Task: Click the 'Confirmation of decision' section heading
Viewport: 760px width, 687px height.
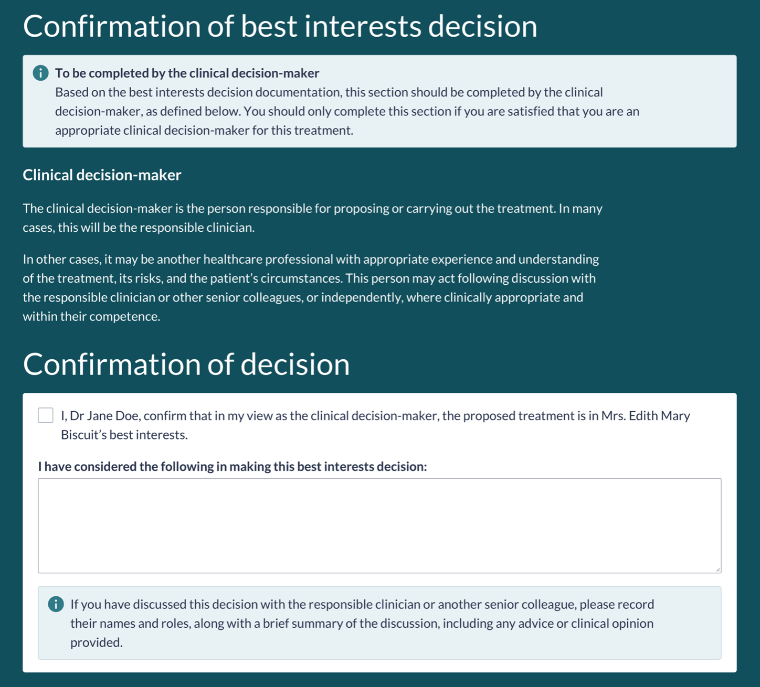Action: 187,364
